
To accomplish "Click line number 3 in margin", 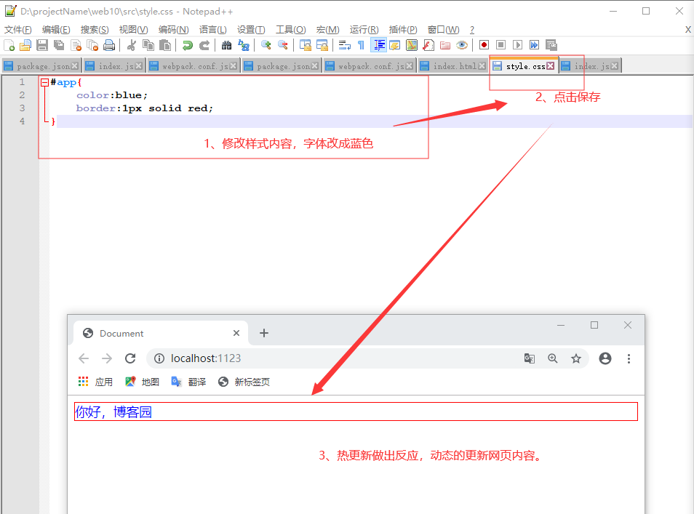I will 22,108.
